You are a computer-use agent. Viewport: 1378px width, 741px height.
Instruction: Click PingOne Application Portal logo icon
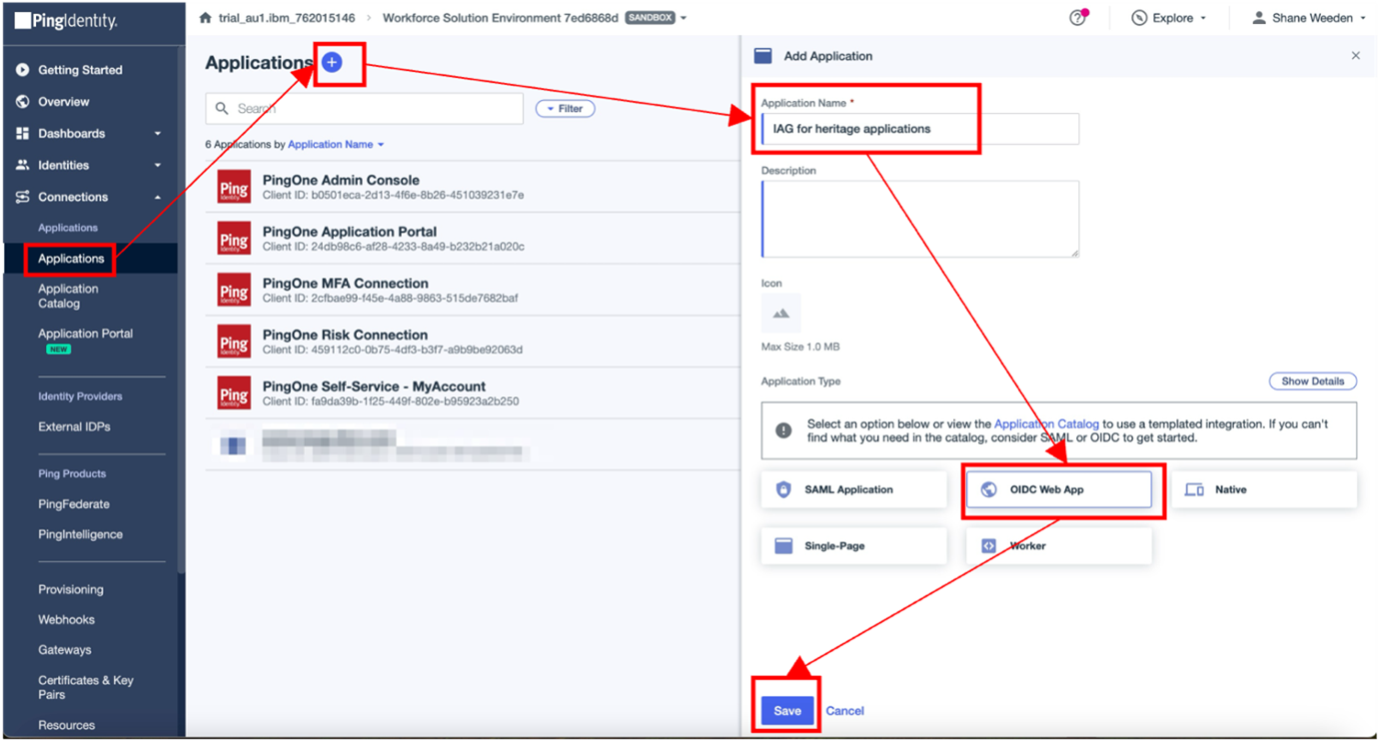coord(234,239)
